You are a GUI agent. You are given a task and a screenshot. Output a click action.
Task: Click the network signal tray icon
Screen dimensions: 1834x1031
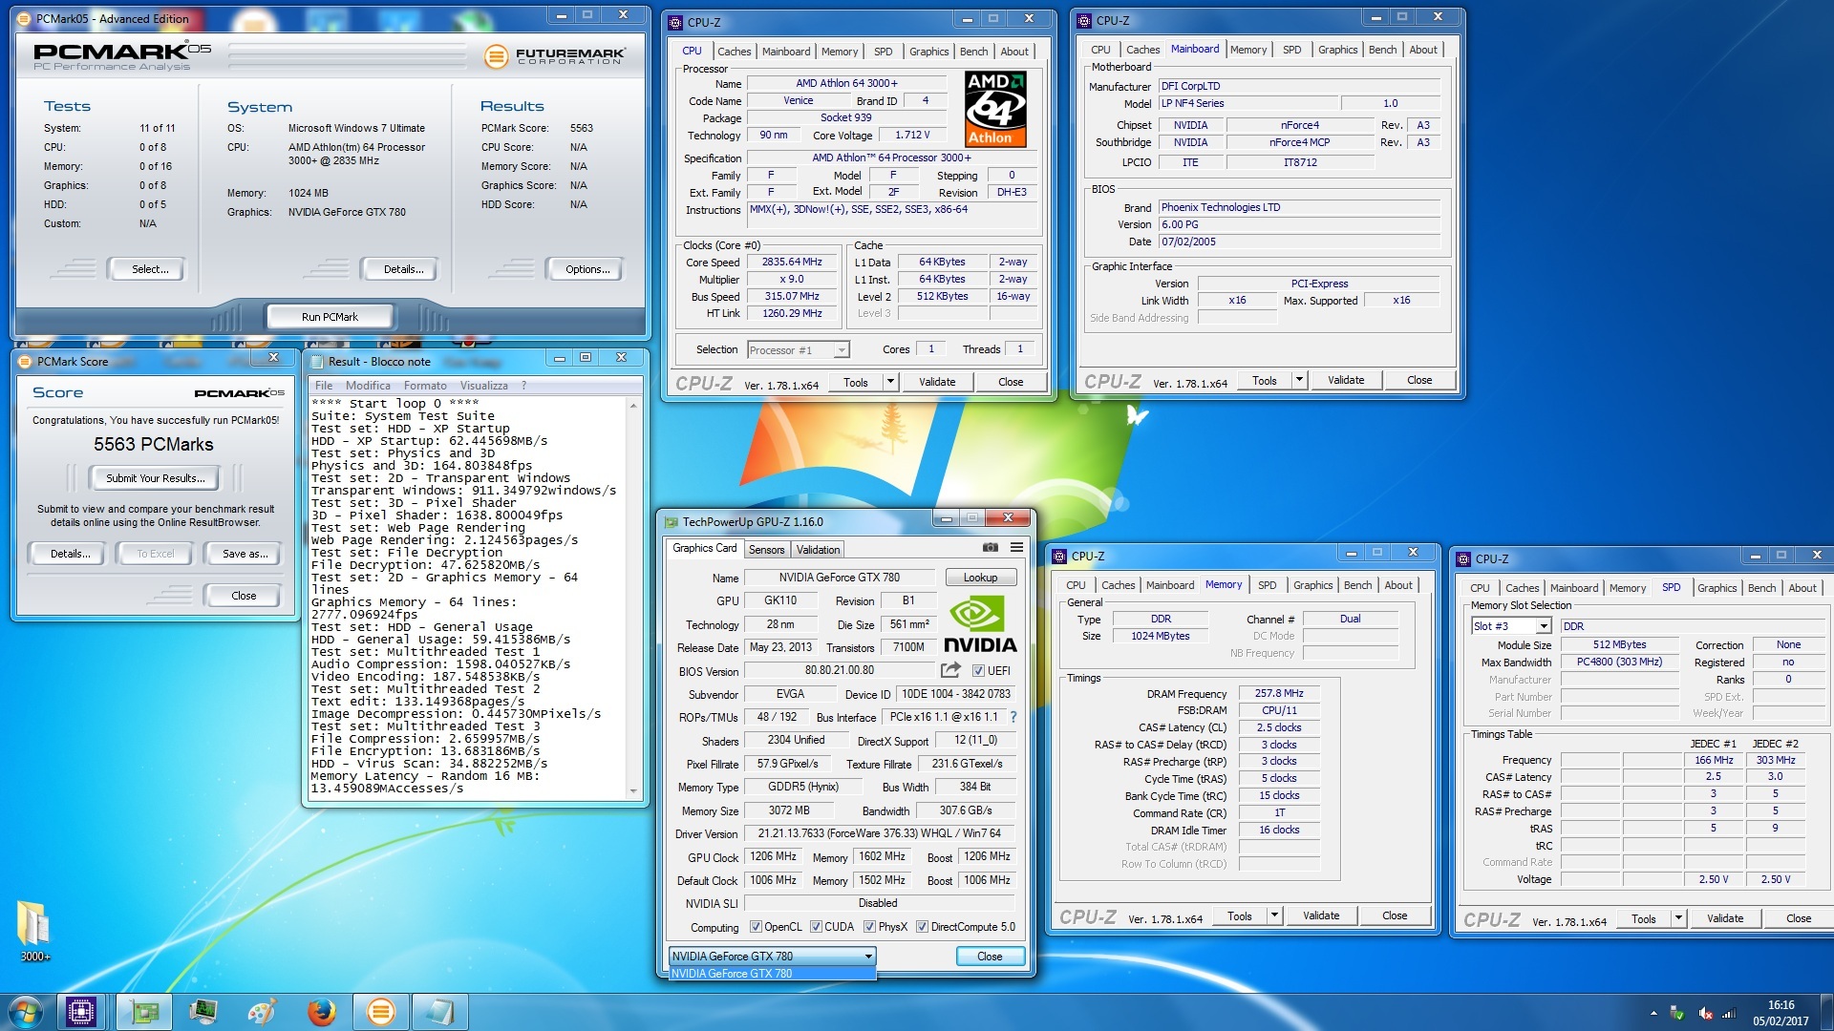coord(1729,1014)
